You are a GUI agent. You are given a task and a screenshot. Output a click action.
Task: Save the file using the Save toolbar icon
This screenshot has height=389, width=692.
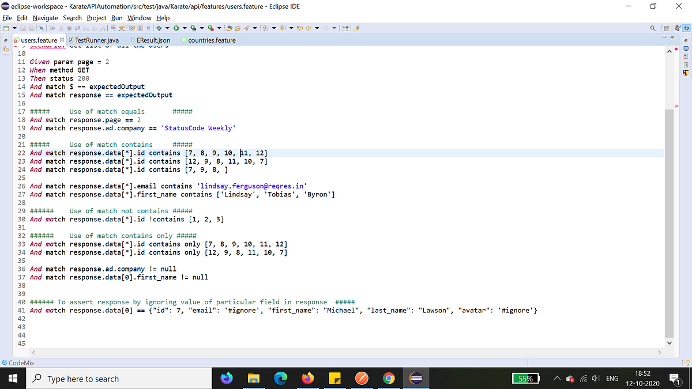[22, 28]
